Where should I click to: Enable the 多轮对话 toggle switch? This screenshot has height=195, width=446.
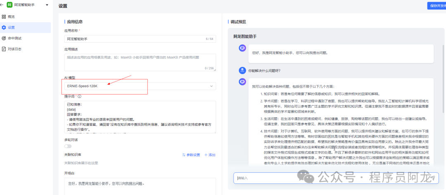pyautogui.click(x=68, y=146)
